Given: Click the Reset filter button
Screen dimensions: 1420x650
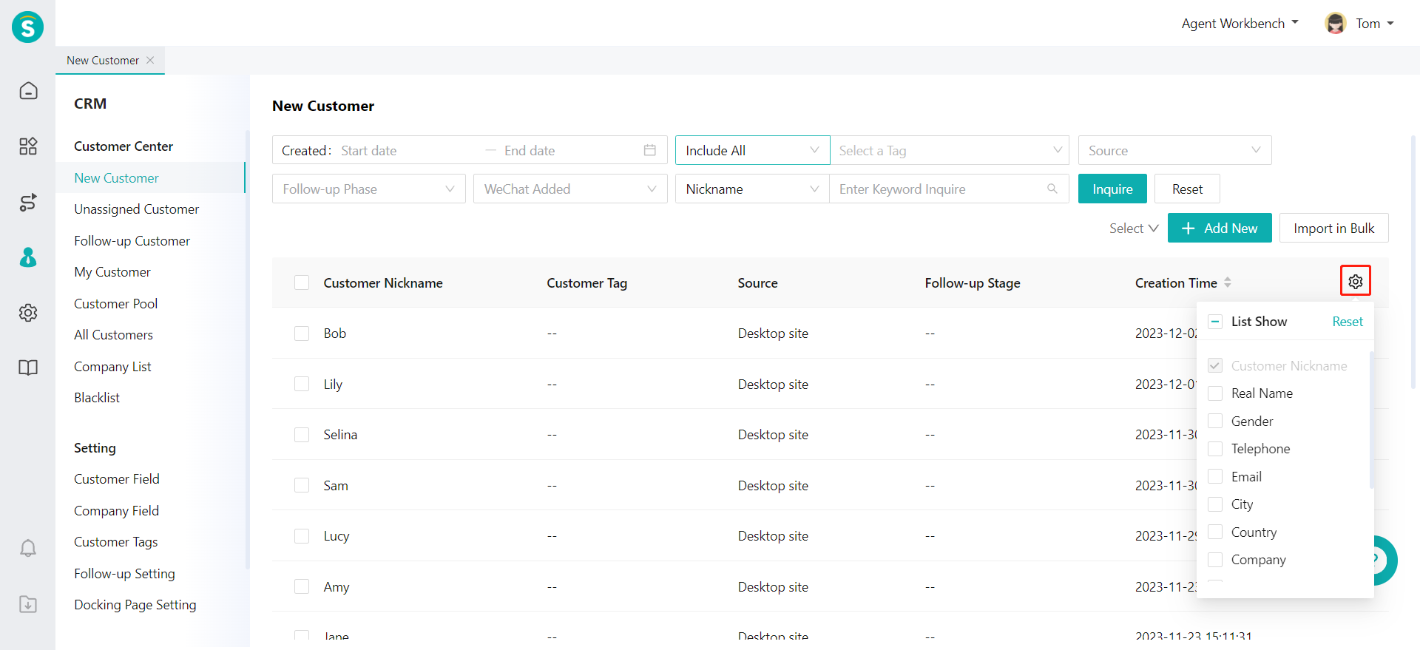Looking at the screenshot, I should [x=1187, y=189].
